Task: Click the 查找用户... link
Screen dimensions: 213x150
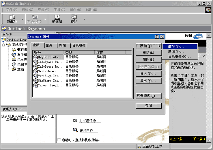Action: tap(88, 131)
